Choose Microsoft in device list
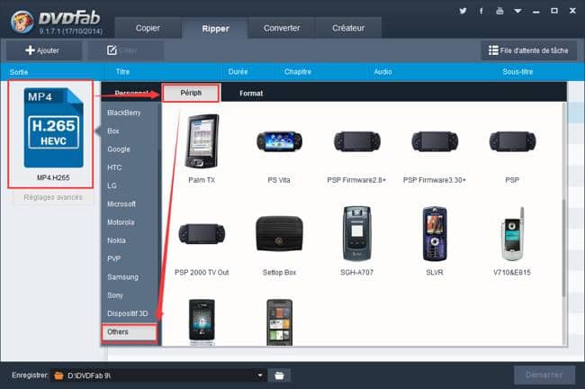 pyautogui.click(x=121, y=204)
